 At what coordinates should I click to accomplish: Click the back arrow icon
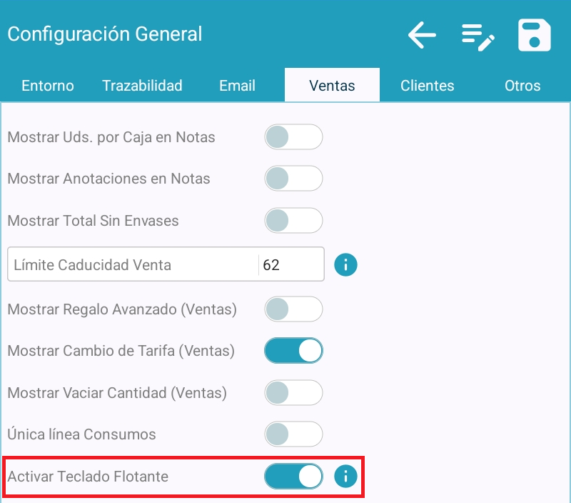click(x=422, y=35)
